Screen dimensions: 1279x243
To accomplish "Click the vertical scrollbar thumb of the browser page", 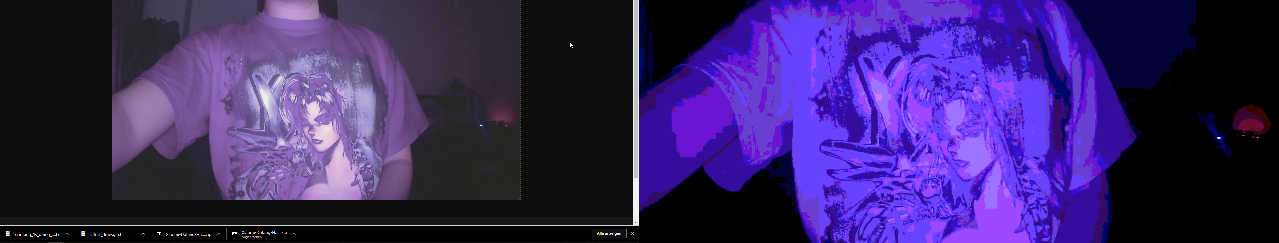I will pos(636,89).
